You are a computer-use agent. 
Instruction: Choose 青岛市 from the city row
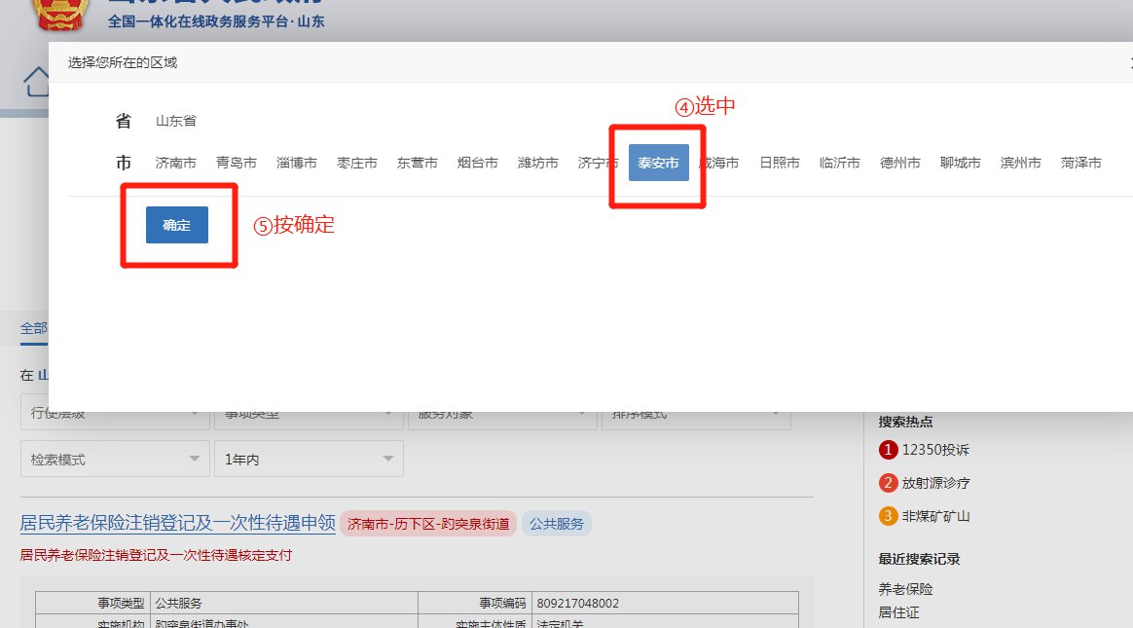(237, 163)
